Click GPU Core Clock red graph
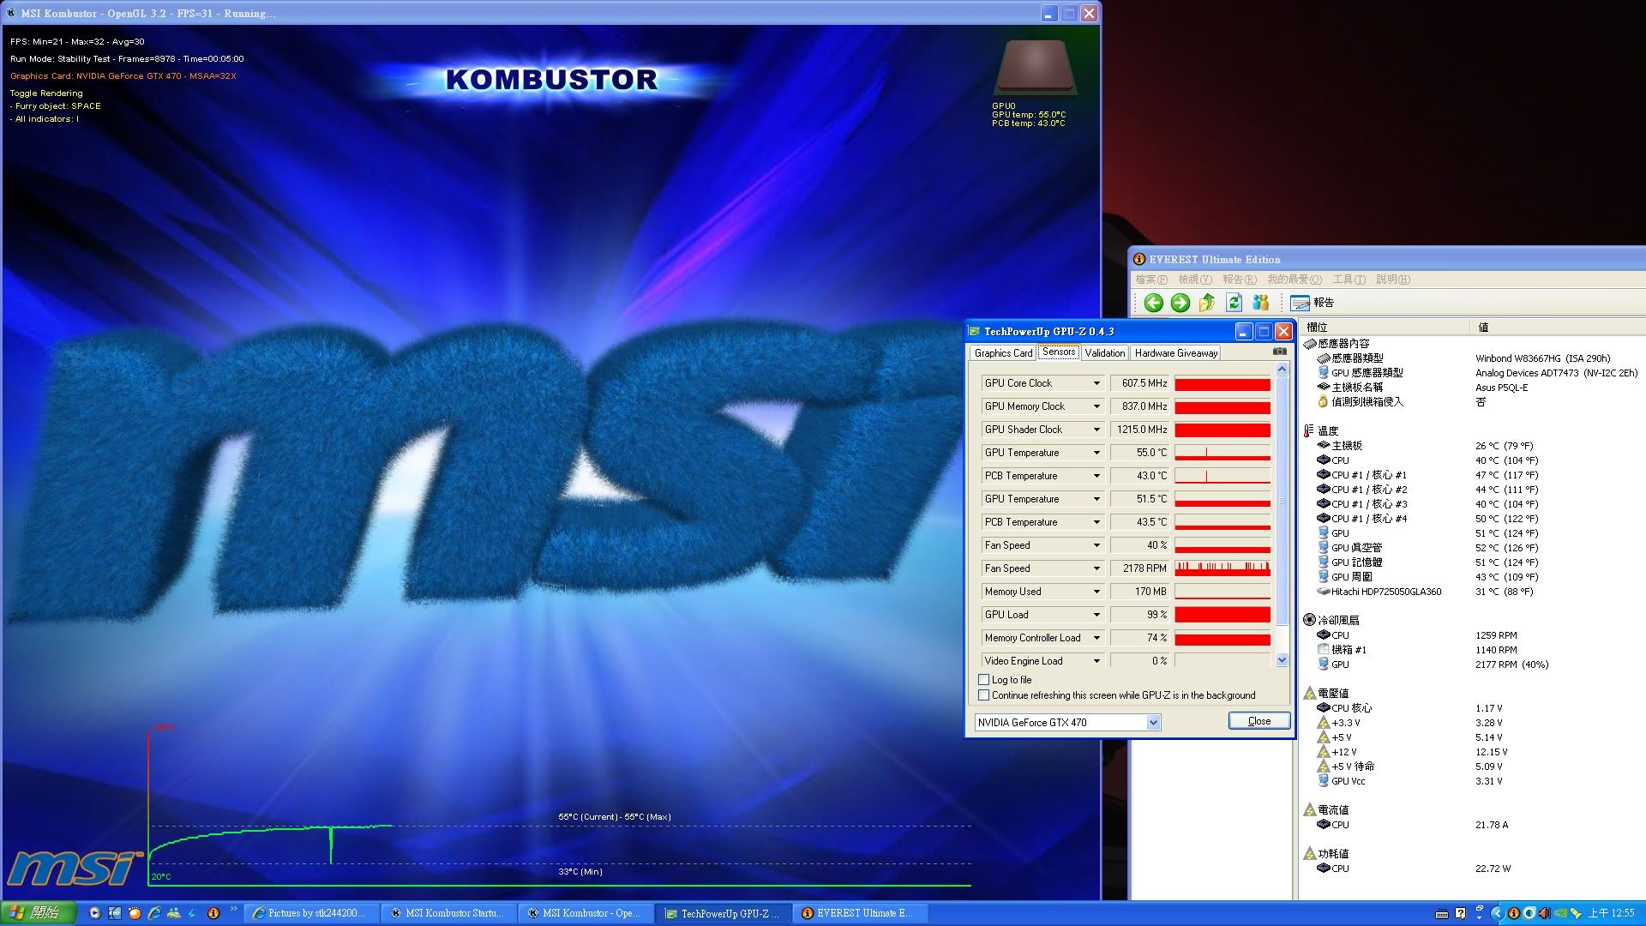The image size is (1646, 926). (x=1222, y=383)
